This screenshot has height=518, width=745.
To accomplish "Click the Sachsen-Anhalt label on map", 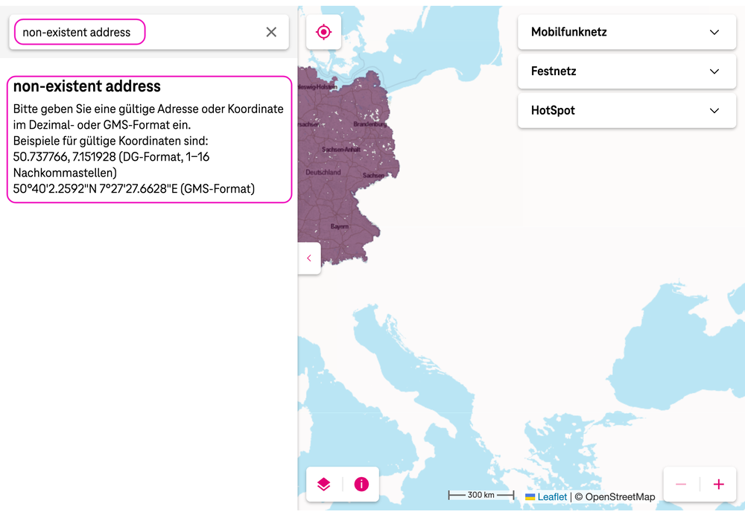I will [341, 149].
